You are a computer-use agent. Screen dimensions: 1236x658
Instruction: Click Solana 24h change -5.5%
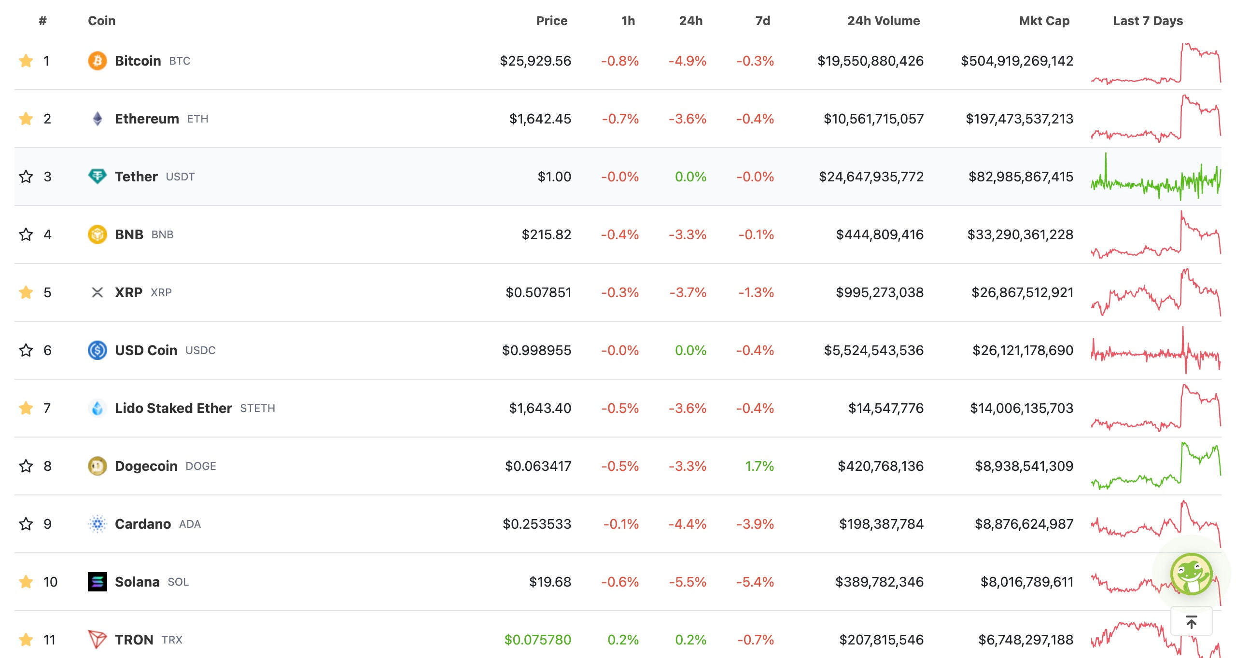pos(688,582)
